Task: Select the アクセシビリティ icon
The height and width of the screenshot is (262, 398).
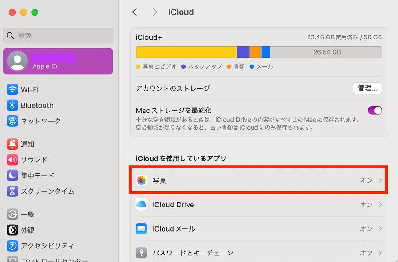Action: point(12,246)
